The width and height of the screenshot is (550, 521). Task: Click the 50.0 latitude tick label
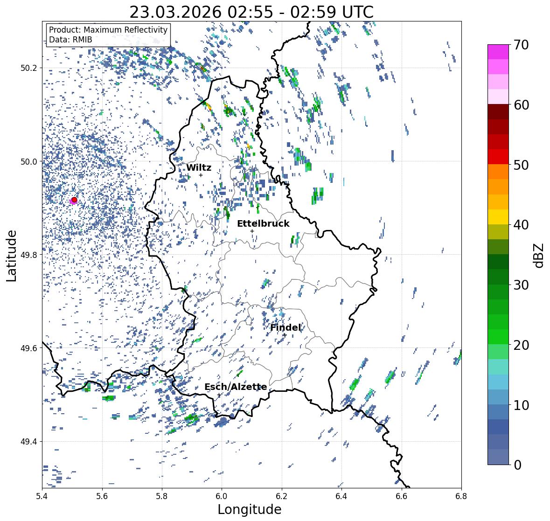coord(29,162)
